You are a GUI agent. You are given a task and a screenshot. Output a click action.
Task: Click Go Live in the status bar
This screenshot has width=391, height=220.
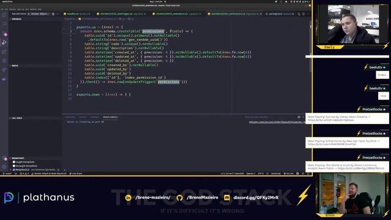(289, 174)
